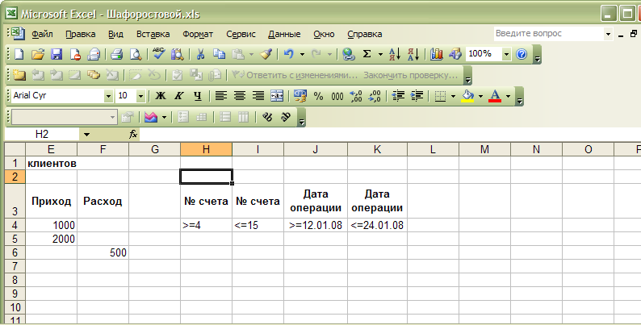641x325 pixels.
Task: Open a file with the folder icon
Action: 38,54
